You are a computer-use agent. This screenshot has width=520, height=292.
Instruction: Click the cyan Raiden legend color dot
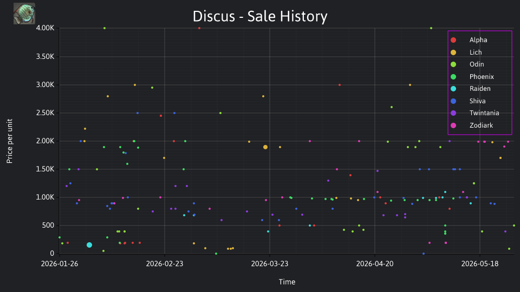coord(453,89)
